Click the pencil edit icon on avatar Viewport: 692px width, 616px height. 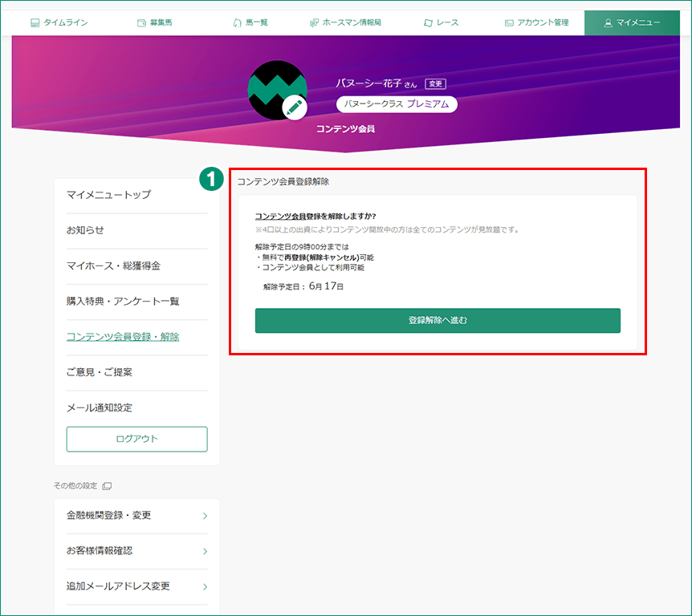tap(295, 107)
